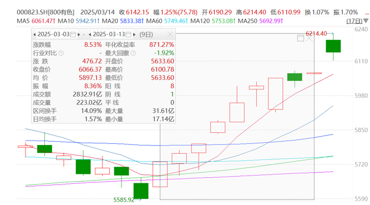Screen dimensions: 370x205
Task: Click the large green candlestick for 2025/03/14
Action: coord(333,46)
